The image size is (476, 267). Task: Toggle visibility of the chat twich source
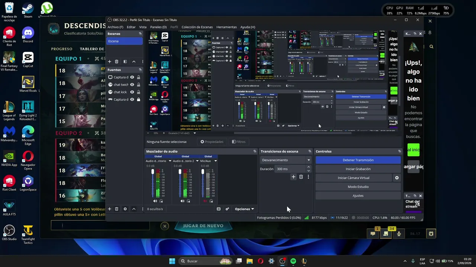[132, 85]
